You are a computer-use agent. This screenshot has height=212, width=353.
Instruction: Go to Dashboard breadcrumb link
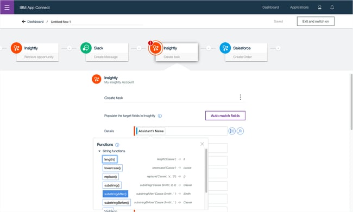35,22
